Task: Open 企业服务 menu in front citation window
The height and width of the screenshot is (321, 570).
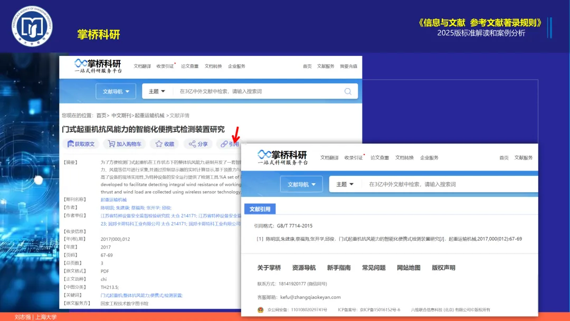Action: pyautogui.click(x=429, y=158)
